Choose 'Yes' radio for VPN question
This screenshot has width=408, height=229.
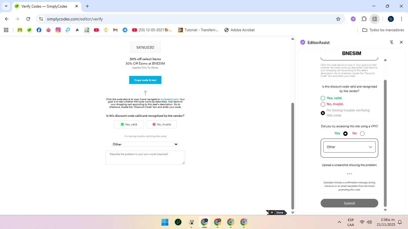[x=345, y=134]
